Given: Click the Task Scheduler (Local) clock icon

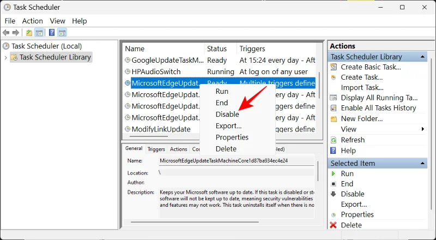Looking at the screenshot, I should pyautogui.click(x=6, y=46).
